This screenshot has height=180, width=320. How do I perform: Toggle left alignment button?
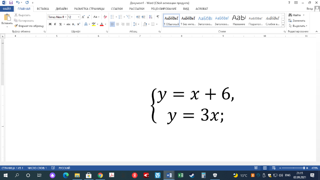(112, 24)
